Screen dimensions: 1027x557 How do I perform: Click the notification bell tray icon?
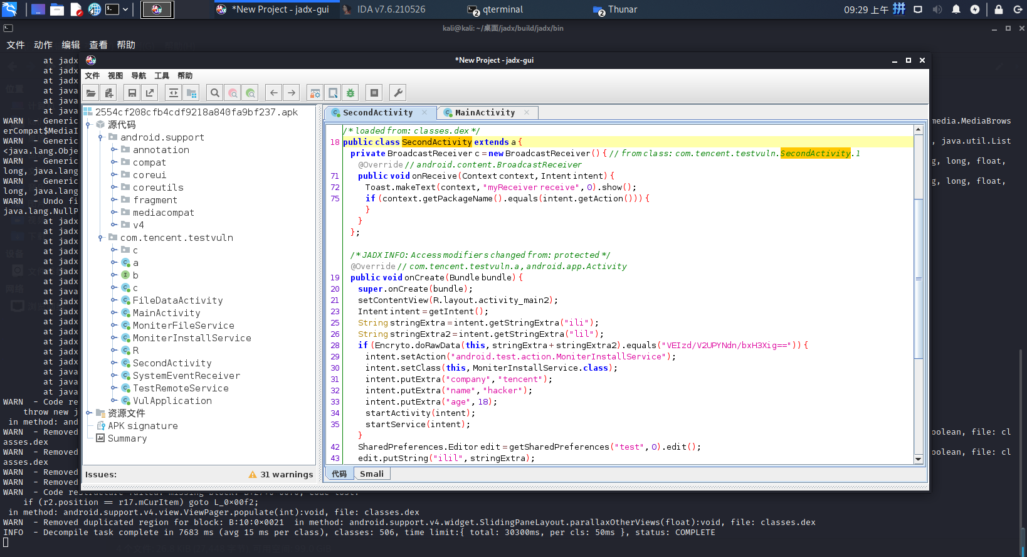point(956,9)
